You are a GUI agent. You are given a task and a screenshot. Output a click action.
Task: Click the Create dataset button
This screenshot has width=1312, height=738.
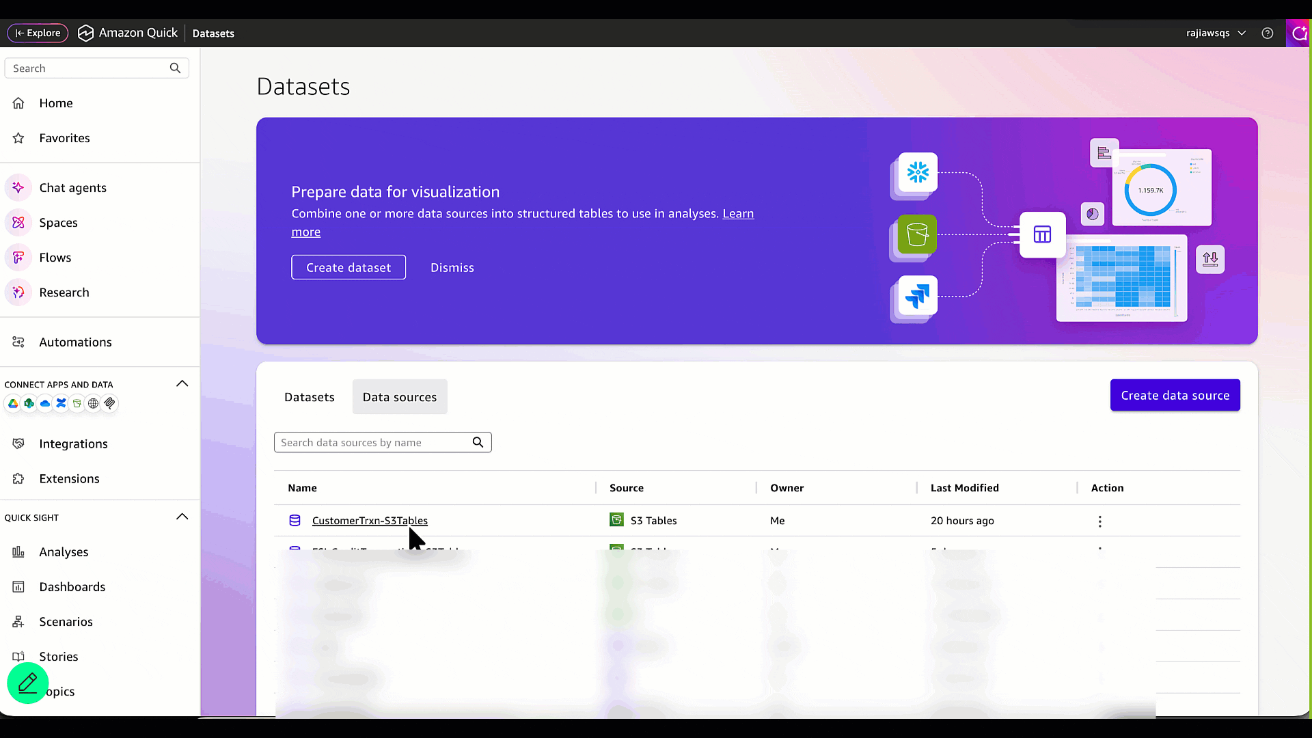[348, 267]
